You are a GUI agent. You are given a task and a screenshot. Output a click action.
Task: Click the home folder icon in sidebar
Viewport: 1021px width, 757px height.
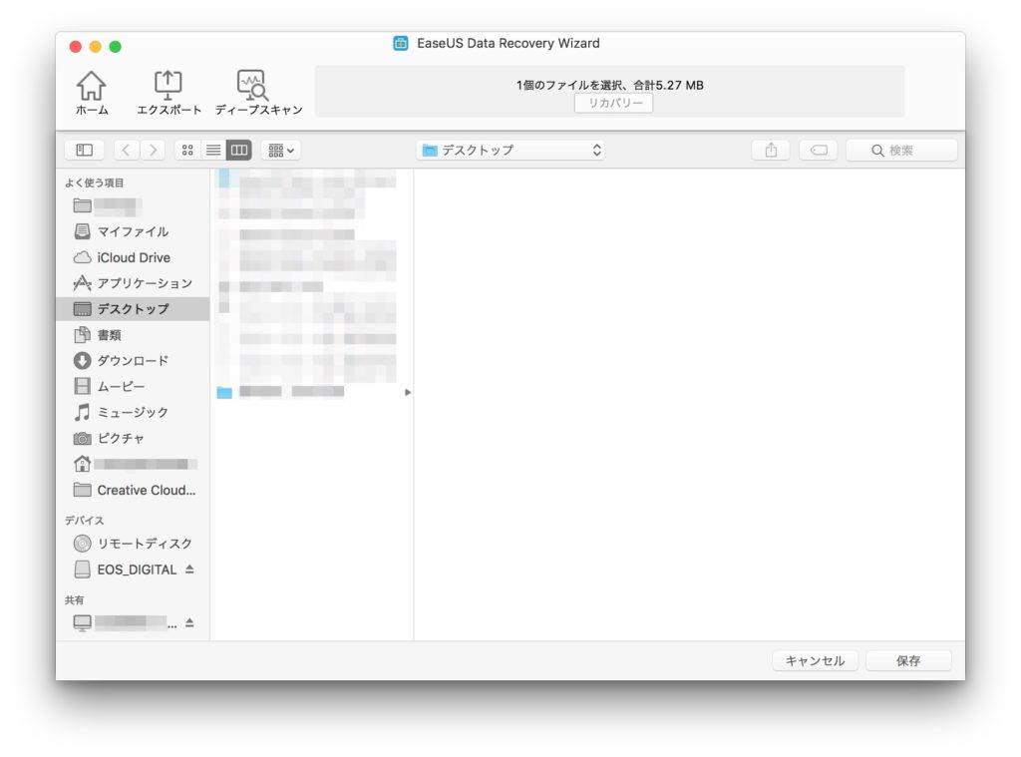coord(82,464)
